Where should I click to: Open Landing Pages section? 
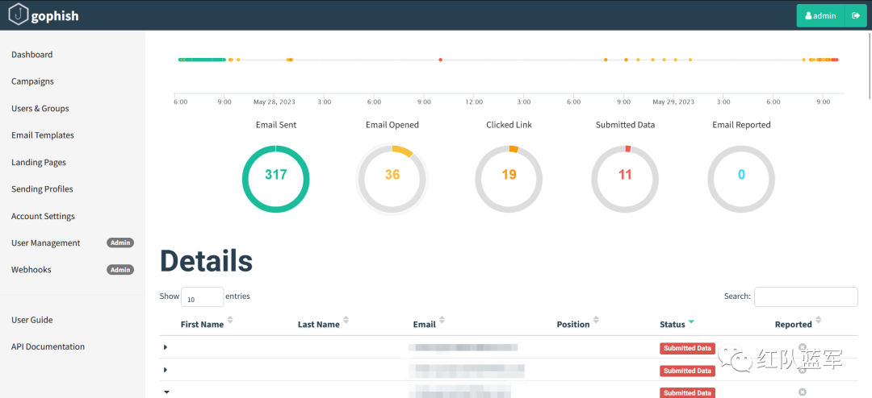(x=39, y=162)
